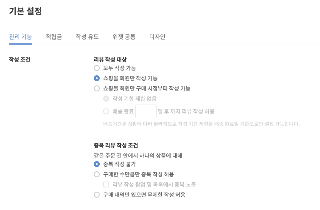This screenshot has width=320, height=210.
Task: Go to the 작성 유도 tab
Action: 87,37
